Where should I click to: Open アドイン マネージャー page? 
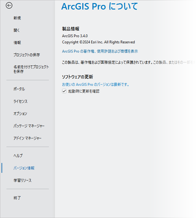coord(27,138)
